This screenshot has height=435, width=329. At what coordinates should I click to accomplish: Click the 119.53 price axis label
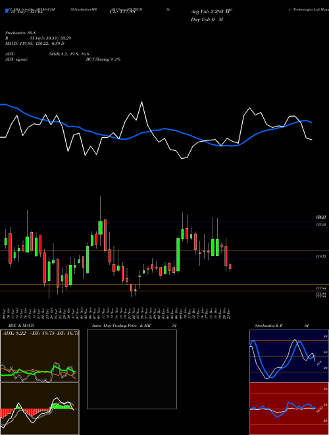(x=321, y=257)
